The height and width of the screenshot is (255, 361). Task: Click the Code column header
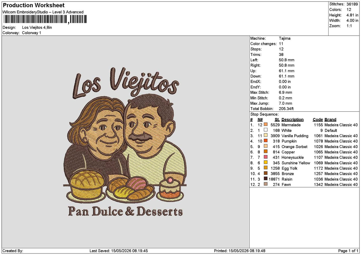(318, 120)
